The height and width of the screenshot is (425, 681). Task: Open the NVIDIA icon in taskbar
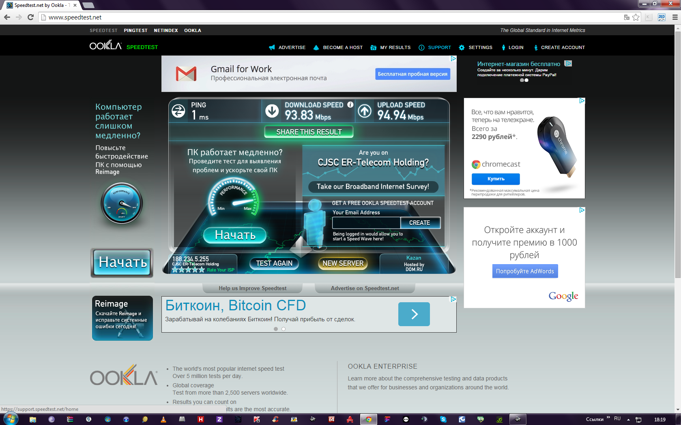pyautogui.click(x=499, y=419)
